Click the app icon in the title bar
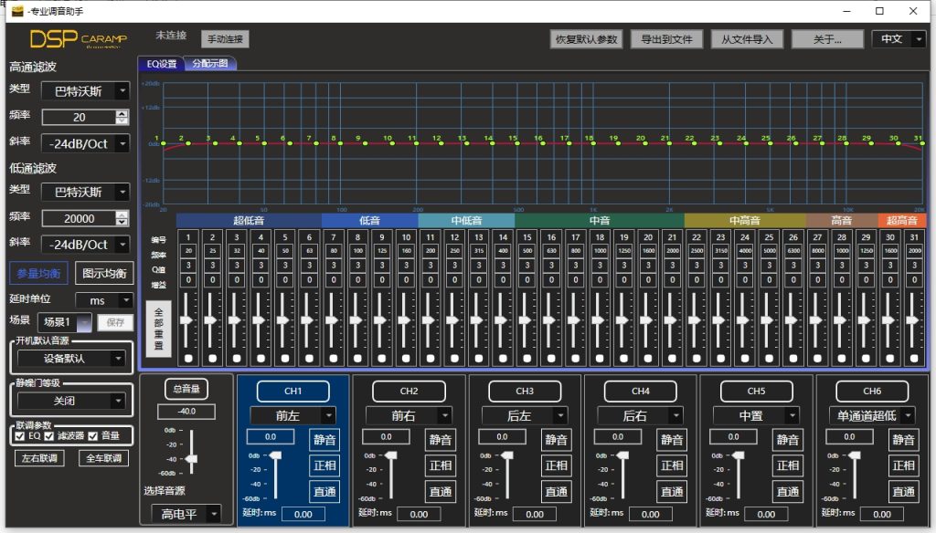Image resolution: width=936 pixels, height=533 pixels. (x=17, y=11)
